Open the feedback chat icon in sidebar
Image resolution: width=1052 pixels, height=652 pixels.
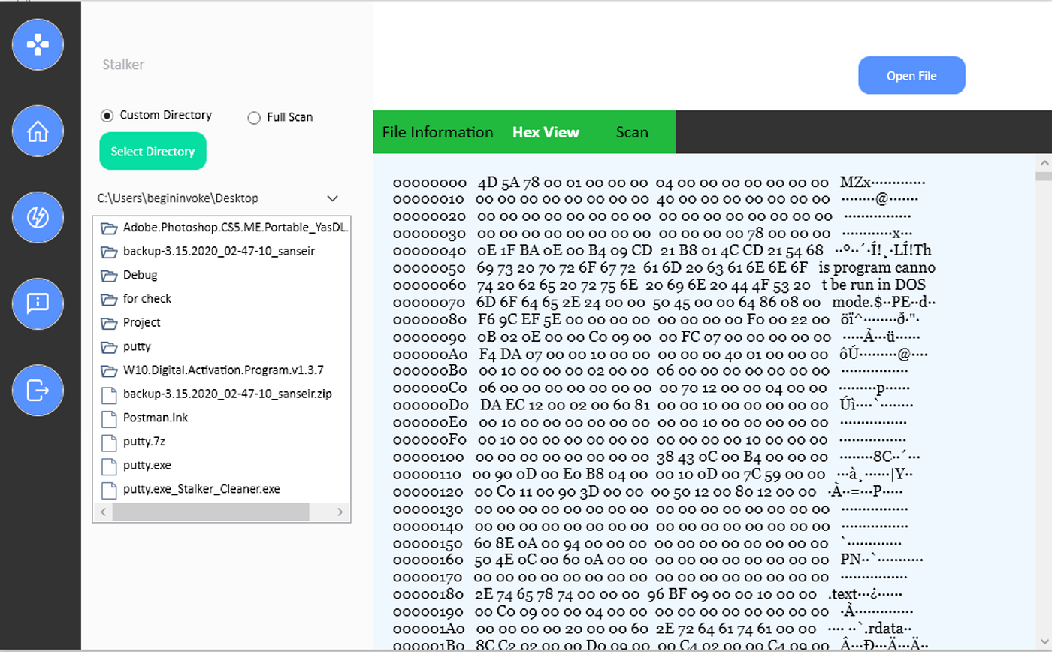(x=38, y=303)
